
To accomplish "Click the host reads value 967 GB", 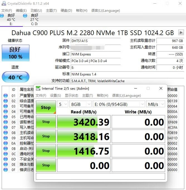I will click(170, 41).
